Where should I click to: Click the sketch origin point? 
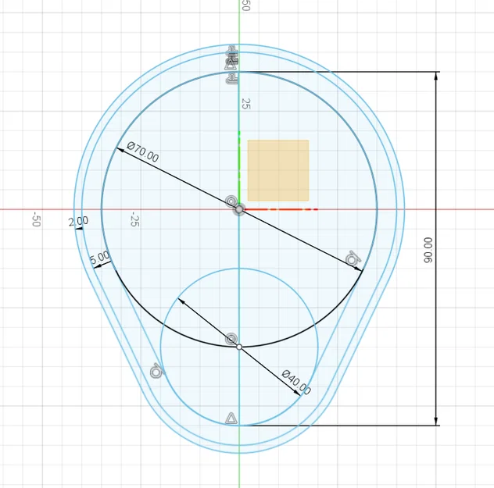tap(239, 209)
